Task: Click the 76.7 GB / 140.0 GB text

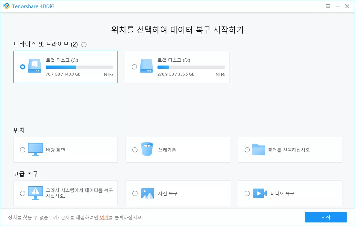Action: (x=63, y=74)
